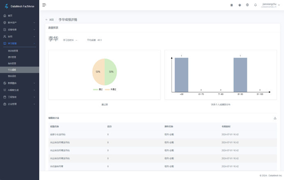Click the green passed slice of pie chart
This screenshot has width=284, height=180.
pyautogui.click(x=111, y=72)
